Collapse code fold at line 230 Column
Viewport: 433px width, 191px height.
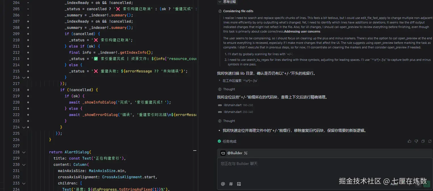tap(24, 164)
